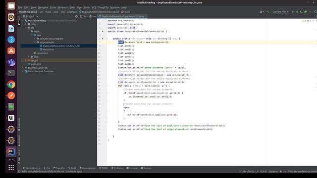Open the File menu
Viewport: 317px width, 178px height.
point(20,7)
